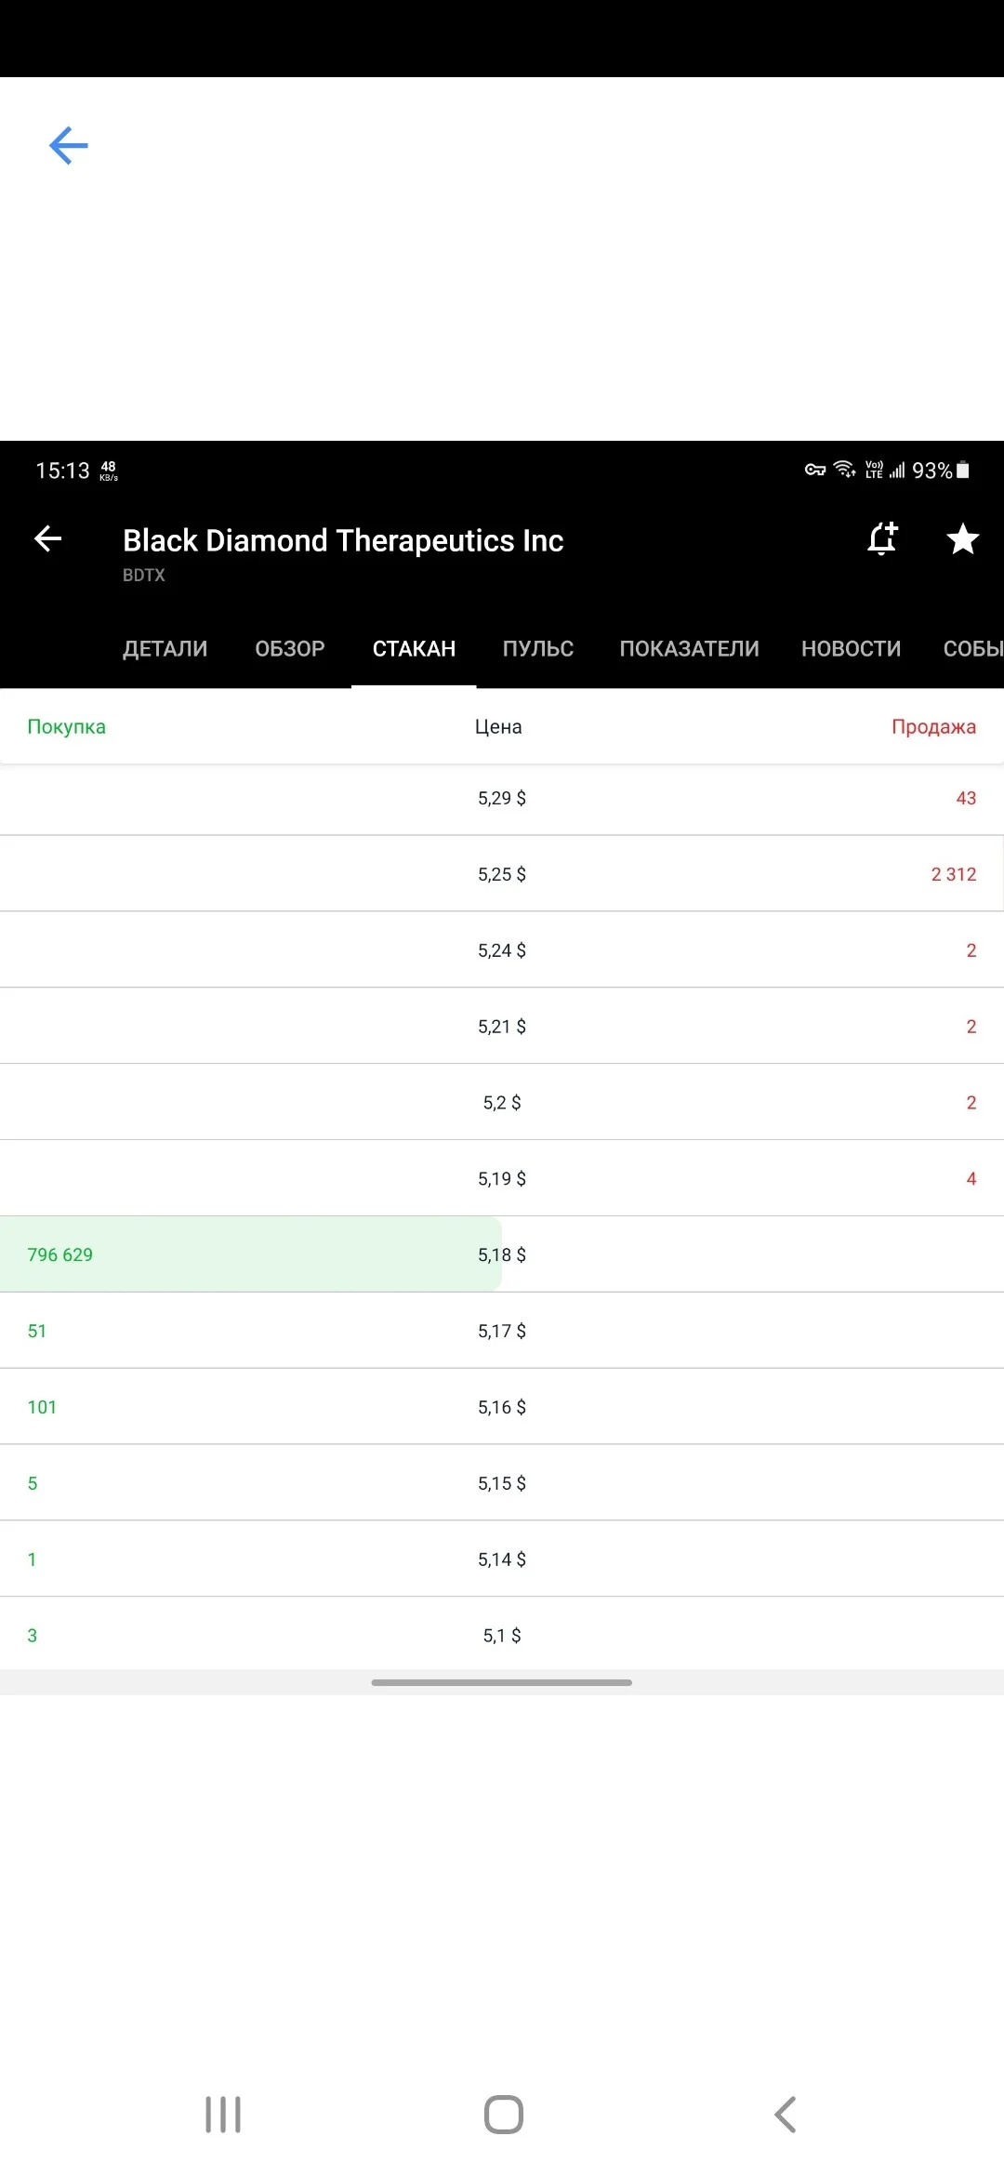Tap the 15:13 clock in status bar
The image size is (1004, 2176).
tap(62, 471)
